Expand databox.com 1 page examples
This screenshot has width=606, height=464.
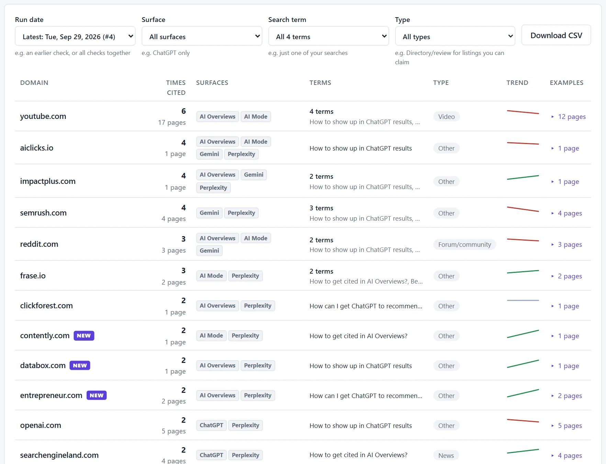coord(565,366)
